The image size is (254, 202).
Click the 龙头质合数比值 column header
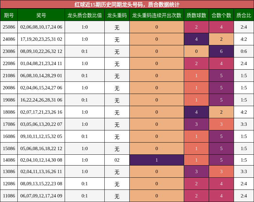pos(85,15)
